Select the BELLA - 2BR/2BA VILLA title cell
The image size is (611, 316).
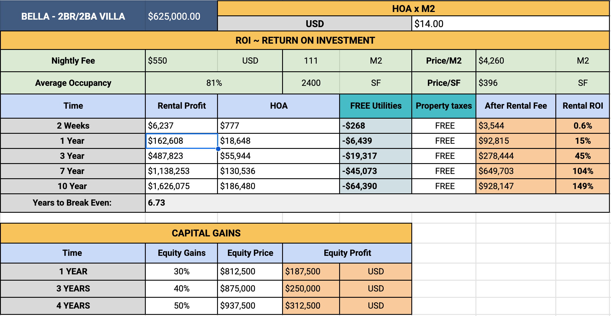pyautogui.click(x=73, y=16)
